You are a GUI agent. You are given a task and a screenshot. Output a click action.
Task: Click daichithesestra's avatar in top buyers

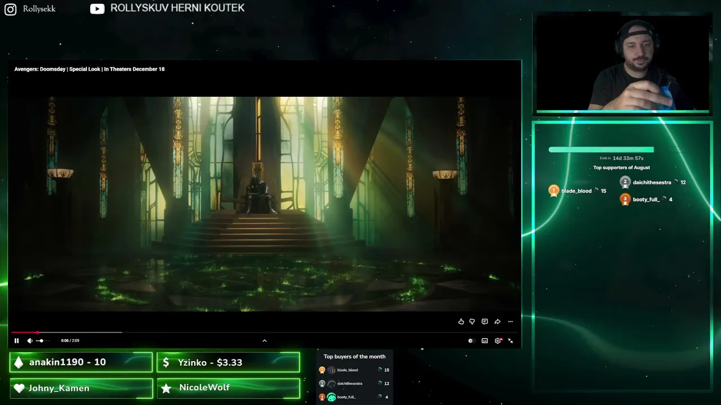(331, 384)
